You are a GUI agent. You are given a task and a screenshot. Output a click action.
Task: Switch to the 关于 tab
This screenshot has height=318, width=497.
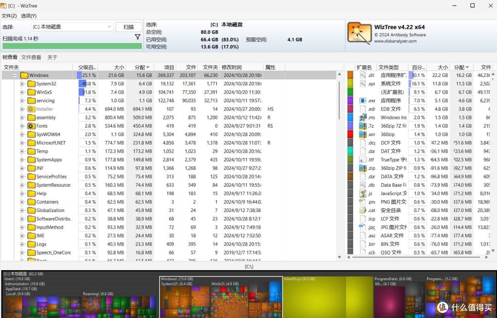[x=52, y=57]
